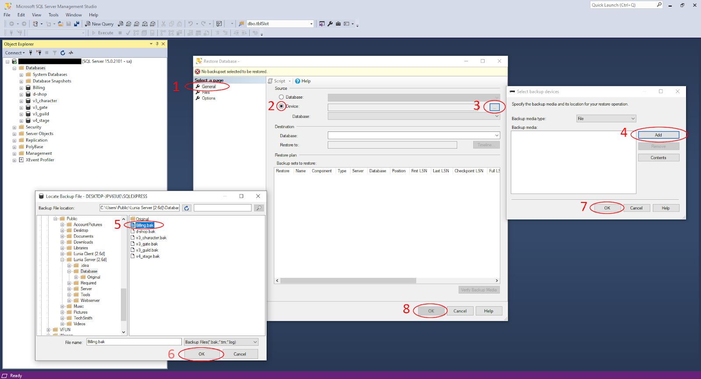
Task: Click the Execute button in the SQL toolbar
Action: (x=103, y=33)
